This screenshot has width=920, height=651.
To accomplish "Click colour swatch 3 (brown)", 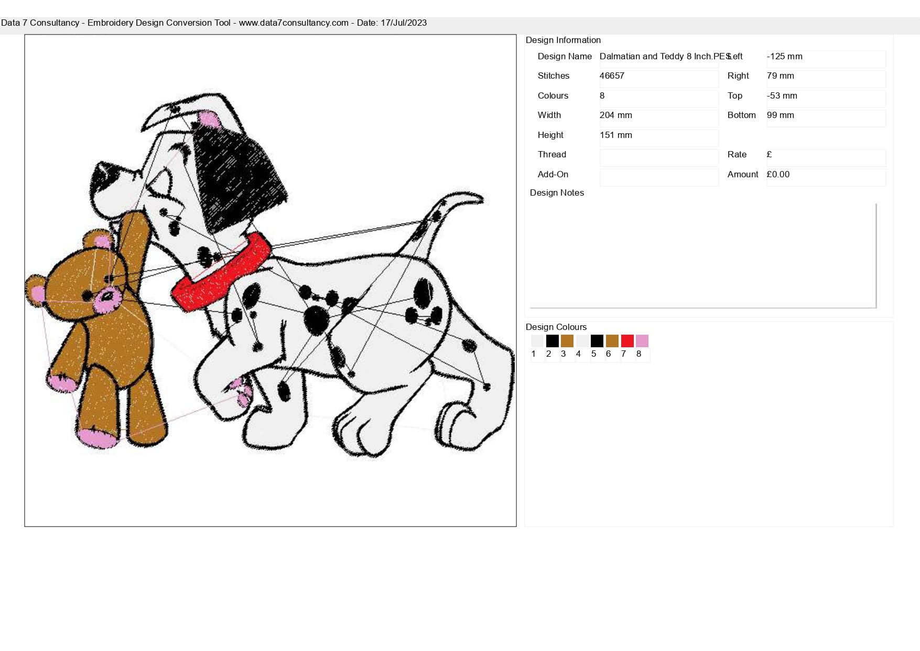I will (x=567, y=341).
